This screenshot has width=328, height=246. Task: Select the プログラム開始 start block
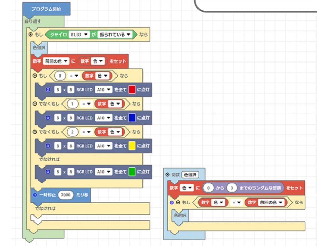pyautogui.click(x=46, y=9)
